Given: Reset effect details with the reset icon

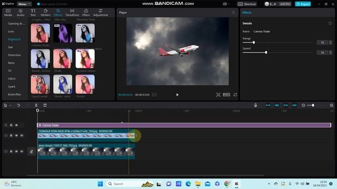Looking at the screenshot, I should pyautogui.click(x=330, y=23).
